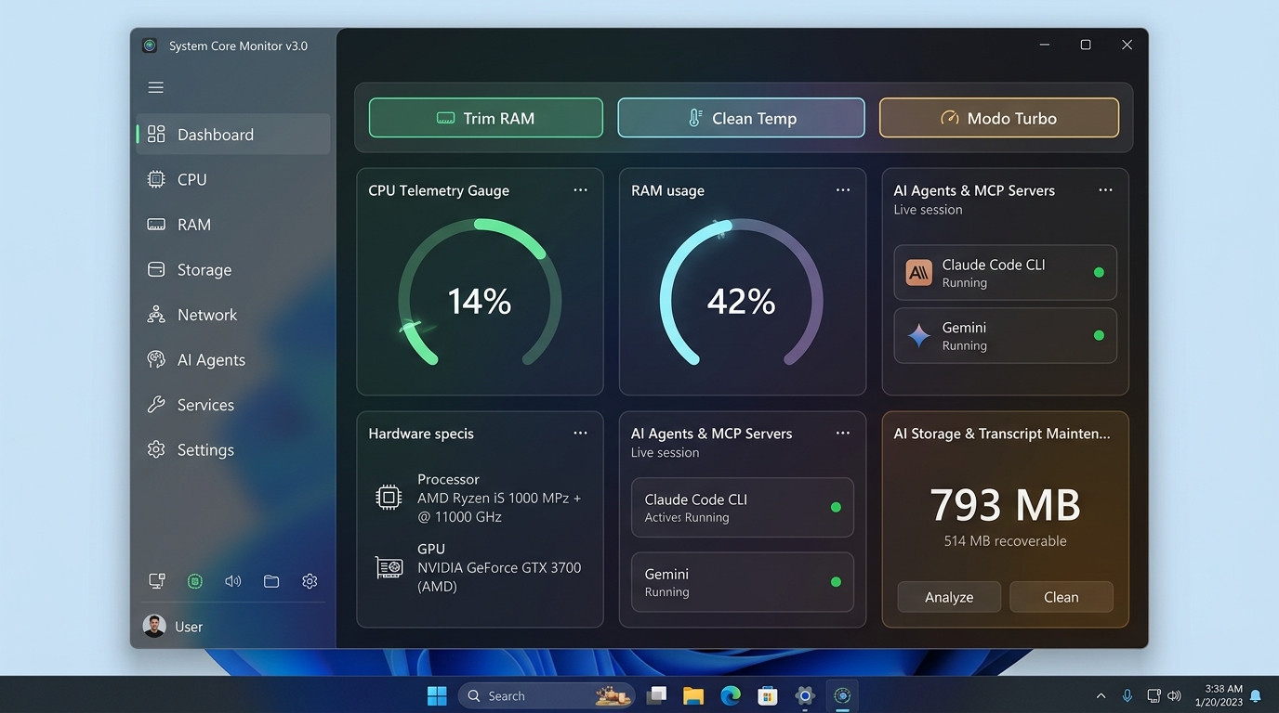Click the network icon in system tray
Viewport: 1279px width, 713px height.
[x=1154, y=695]
